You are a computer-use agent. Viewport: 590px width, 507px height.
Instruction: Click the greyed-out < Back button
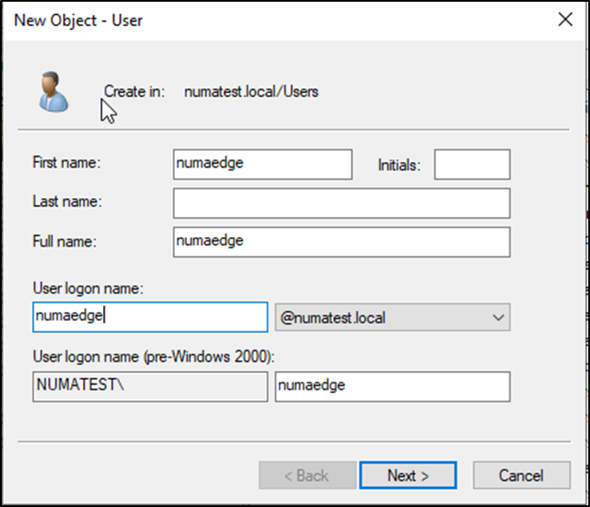coord(307,475)
